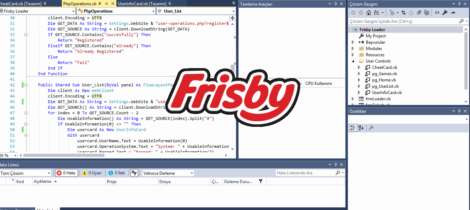
Task: Collapse the For index loop outline
Action: click(26, 113)
